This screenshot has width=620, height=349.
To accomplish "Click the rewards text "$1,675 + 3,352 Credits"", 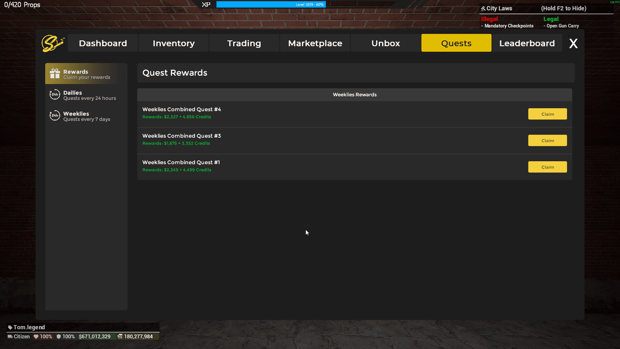I will [187, 143].
